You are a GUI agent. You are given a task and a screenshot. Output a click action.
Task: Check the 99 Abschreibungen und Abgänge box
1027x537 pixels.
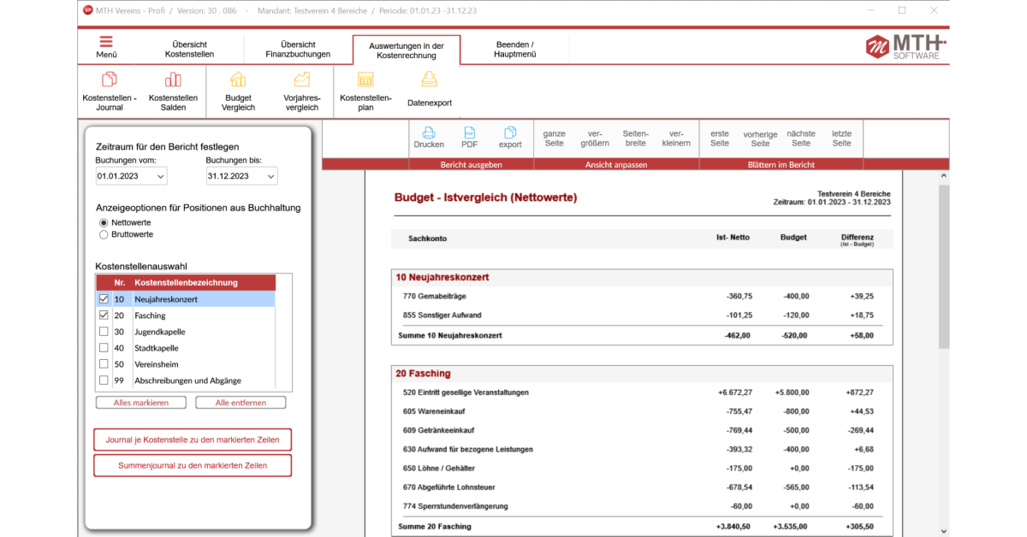104,381
